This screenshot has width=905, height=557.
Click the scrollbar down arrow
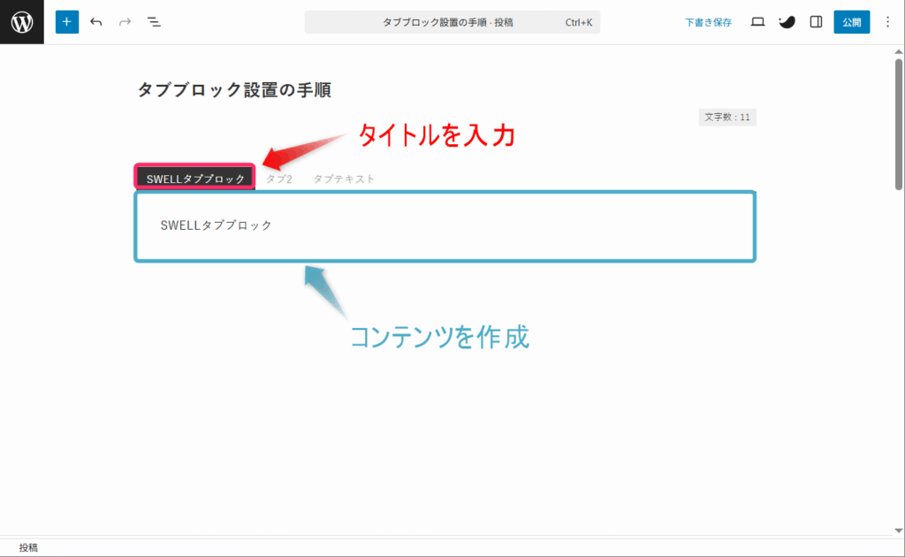tap(899, 530)
